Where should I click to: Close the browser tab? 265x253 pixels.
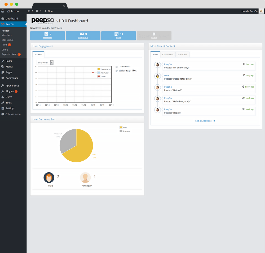(64, 6)
